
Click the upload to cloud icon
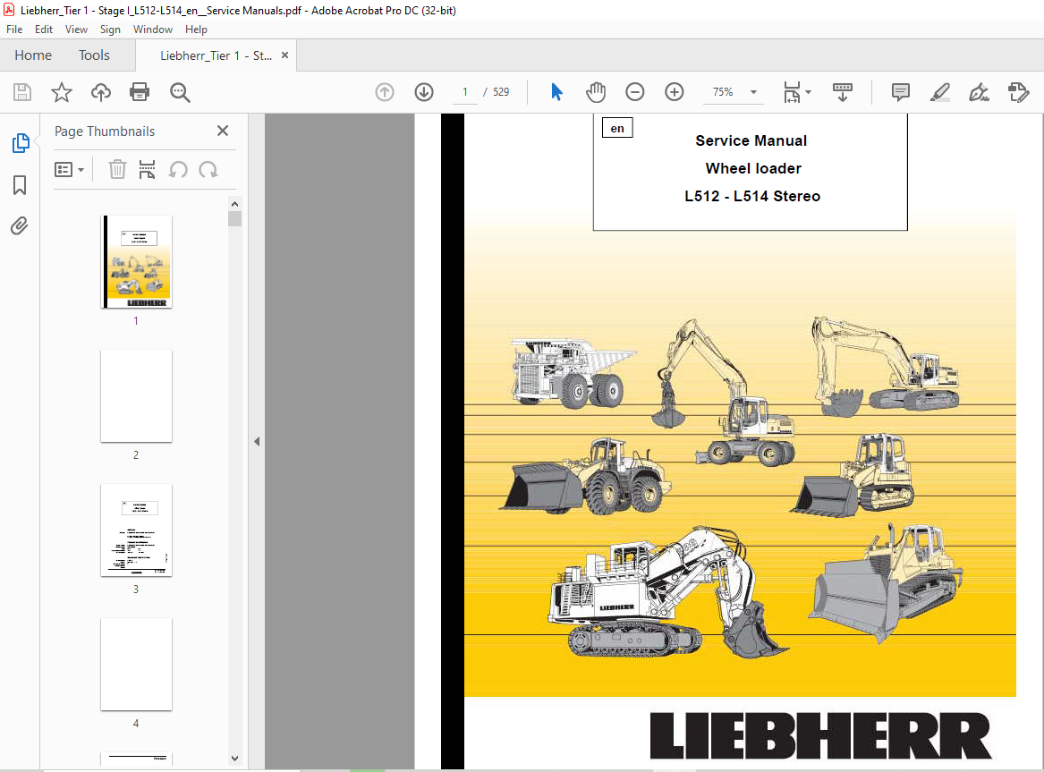(x=100, y=92)
